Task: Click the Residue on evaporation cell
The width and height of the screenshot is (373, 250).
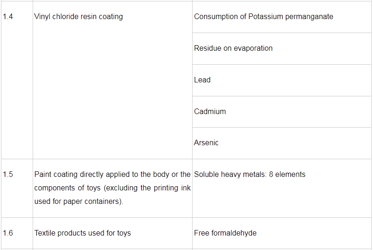Action: [x=233, y=48]
